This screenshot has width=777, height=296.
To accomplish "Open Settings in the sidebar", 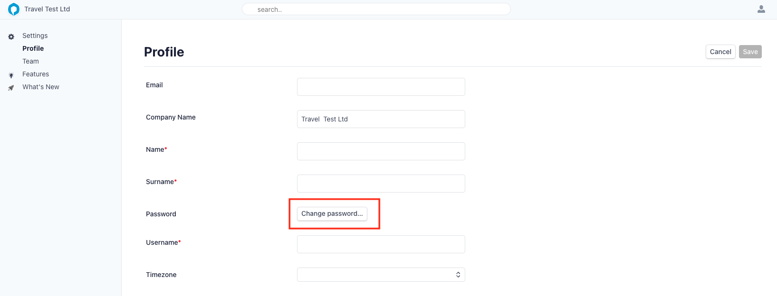I will coord(35,36).
